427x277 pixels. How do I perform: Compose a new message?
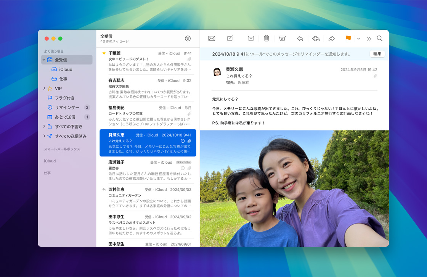click(x=230, y=39)
